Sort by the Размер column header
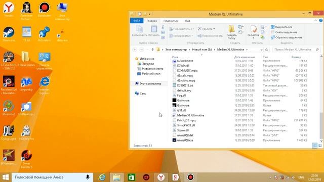 click(x=296, y=57)
